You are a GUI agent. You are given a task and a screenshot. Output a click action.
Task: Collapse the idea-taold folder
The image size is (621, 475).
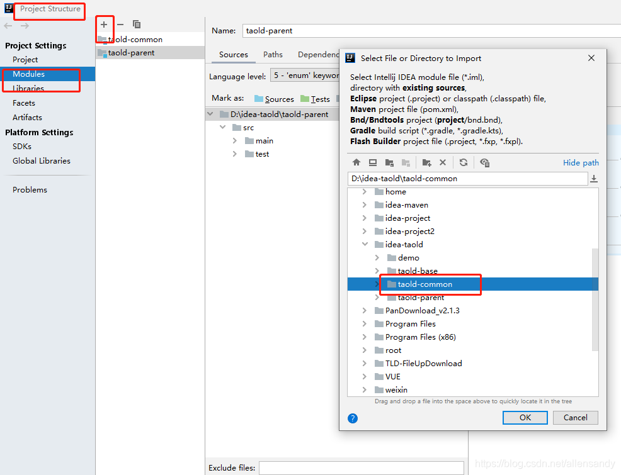(x=365, y=245)
